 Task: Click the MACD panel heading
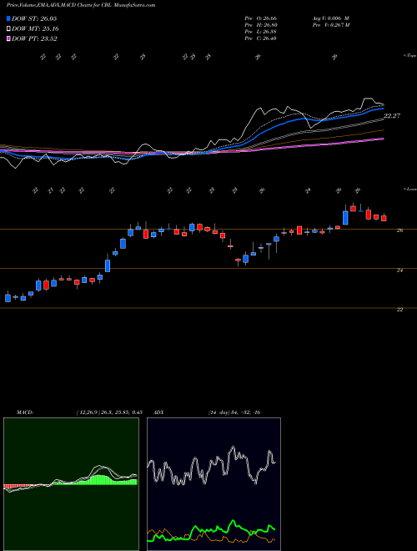click(x=24, y=412)
